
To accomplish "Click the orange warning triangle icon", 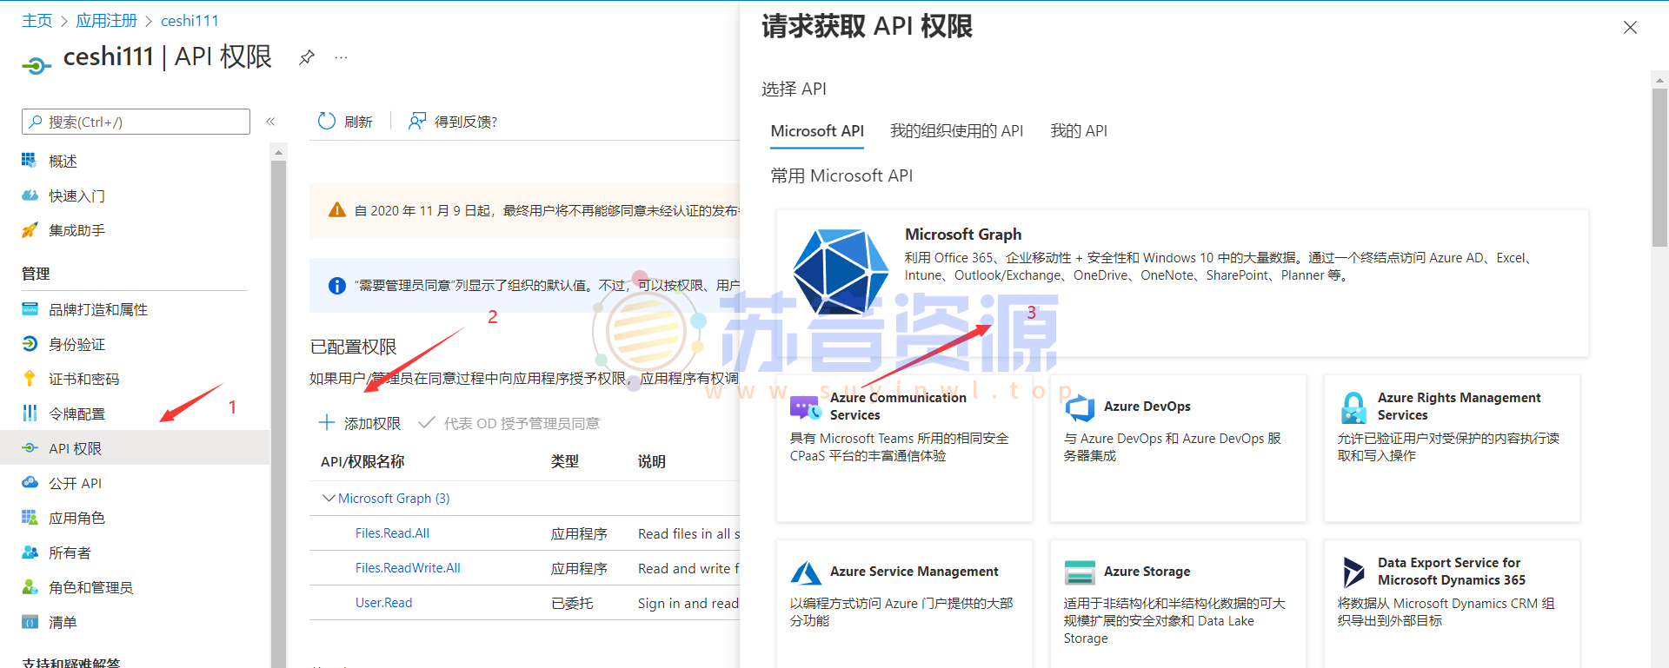I will (x=337, y=210).
